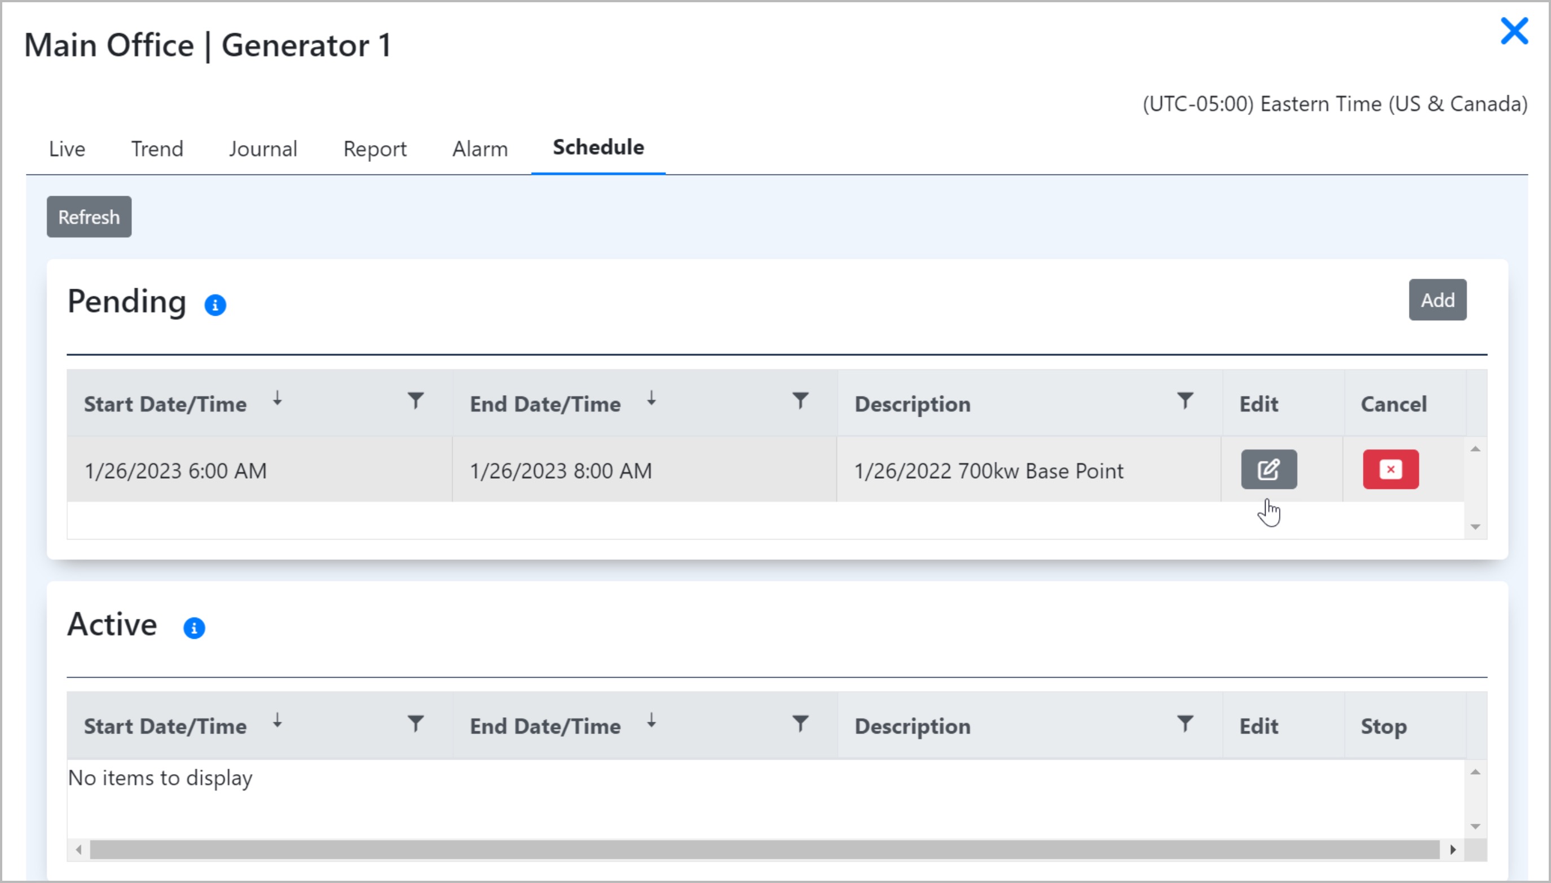Screen dimensions: 1551x883
Task: Sort Active table by Start Date/Time header
Action: pyautogui.click(x=165, y=727)
